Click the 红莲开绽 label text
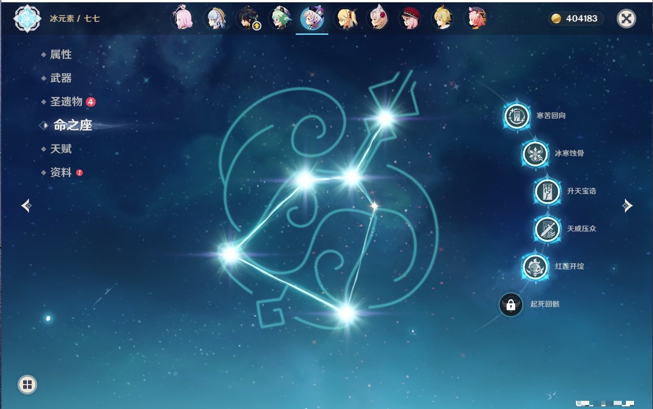This screenshot has height=409, width=653. coord(569,266)
